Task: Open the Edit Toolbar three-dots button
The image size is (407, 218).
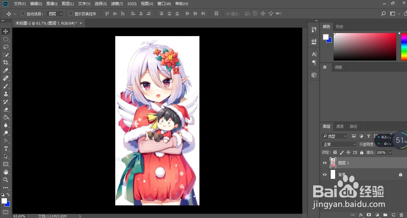Action: 6,188
